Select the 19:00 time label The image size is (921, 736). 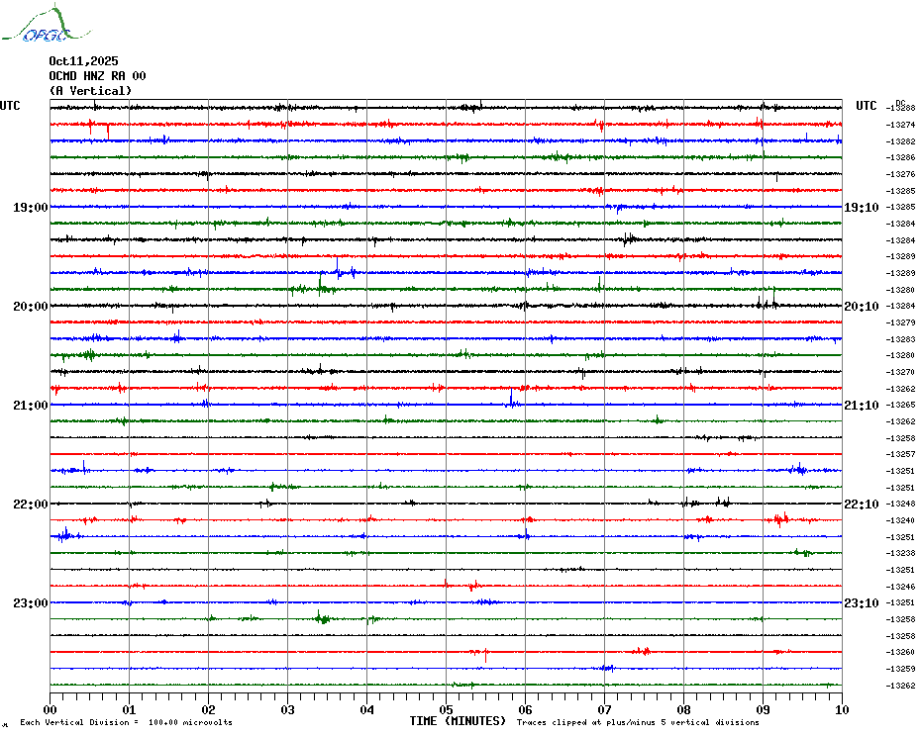[x=31, y=207]
